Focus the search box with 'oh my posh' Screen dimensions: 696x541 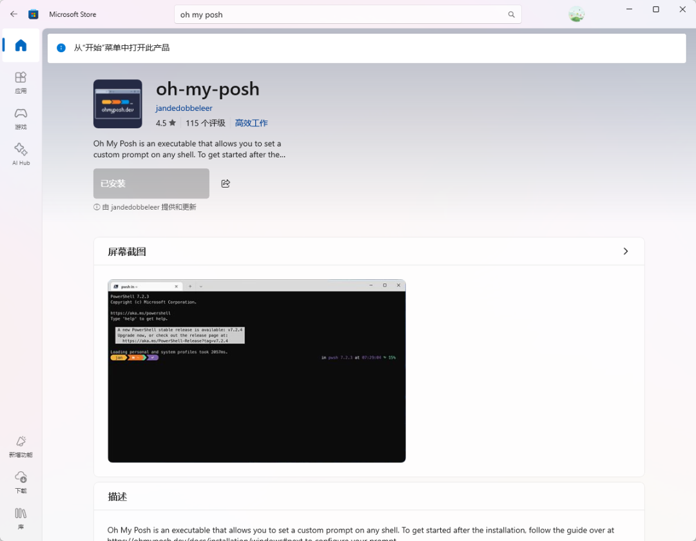coord(347,15)
